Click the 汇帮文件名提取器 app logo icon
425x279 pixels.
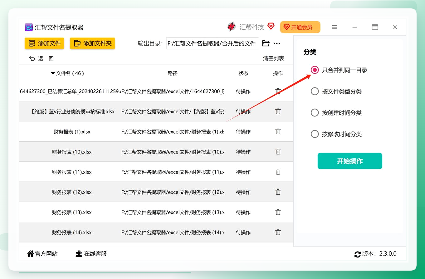click(x=29, y=27)
